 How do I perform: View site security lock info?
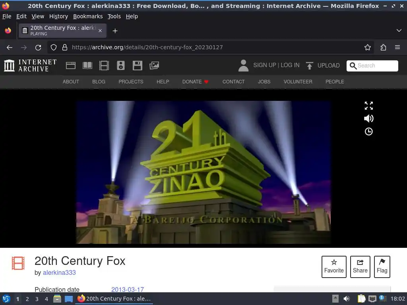[65, 47]
